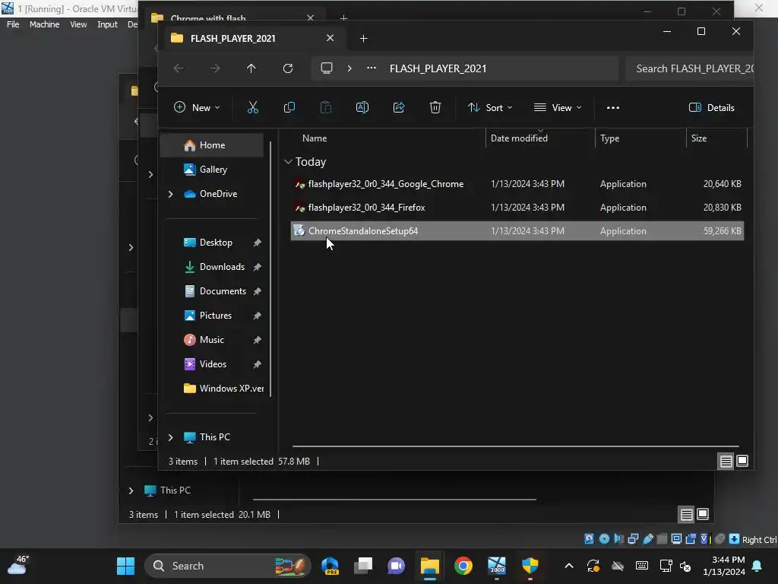778x584 pixels.
Task: Expand This PC in the back window
Action: (x=131, y=490)
